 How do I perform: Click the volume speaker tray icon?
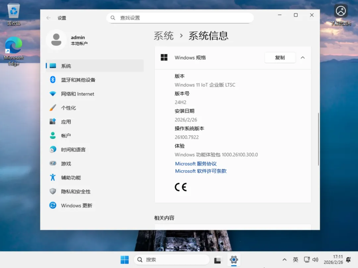pyautogui.click(x=315, y=260)
